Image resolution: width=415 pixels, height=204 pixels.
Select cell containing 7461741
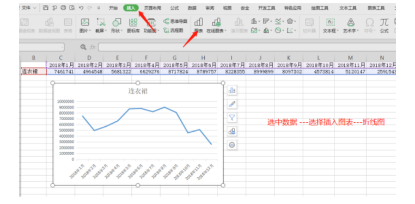click(60, 71)
